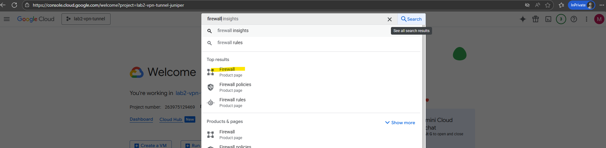Screen dimensions: 606x148
Task: Open the three-dot settings menu
Action: (x=587, y=19)
